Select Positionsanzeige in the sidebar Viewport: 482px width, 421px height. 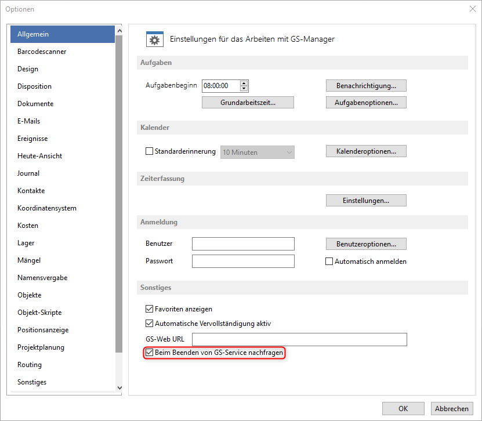click(63, 330)
